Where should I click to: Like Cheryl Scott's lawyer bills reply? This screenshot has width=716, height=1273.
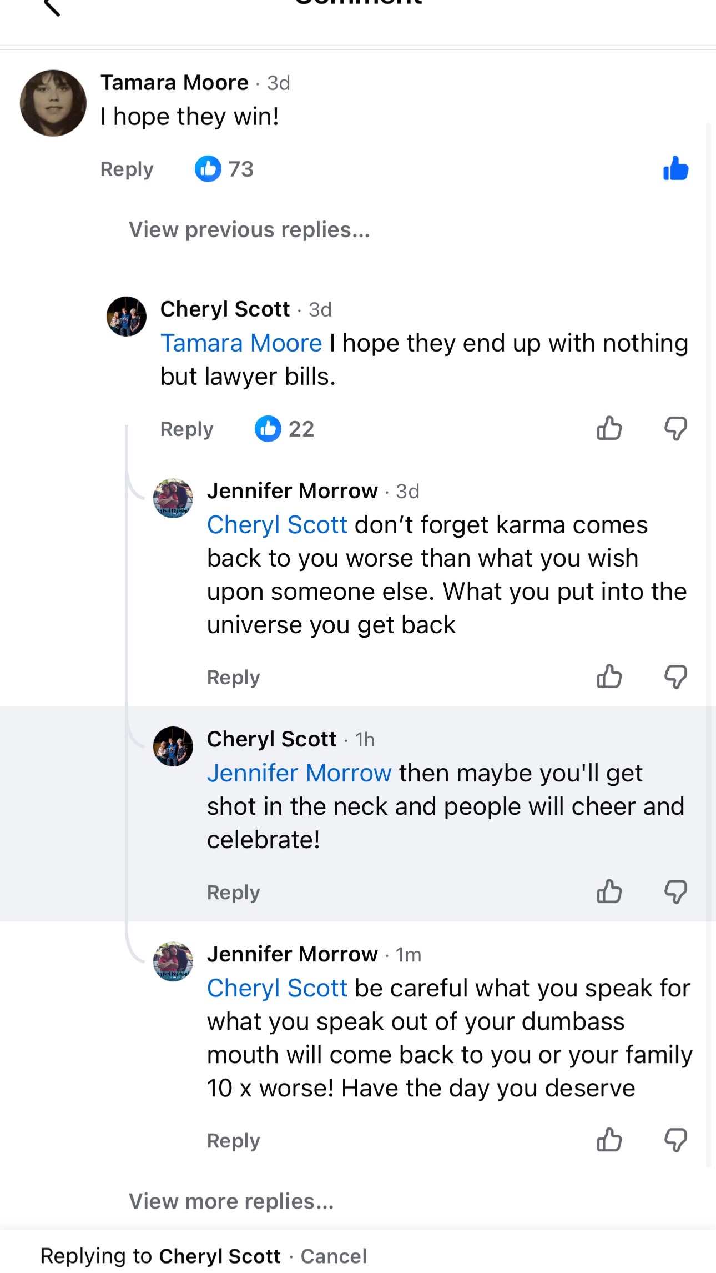(609, 428)
